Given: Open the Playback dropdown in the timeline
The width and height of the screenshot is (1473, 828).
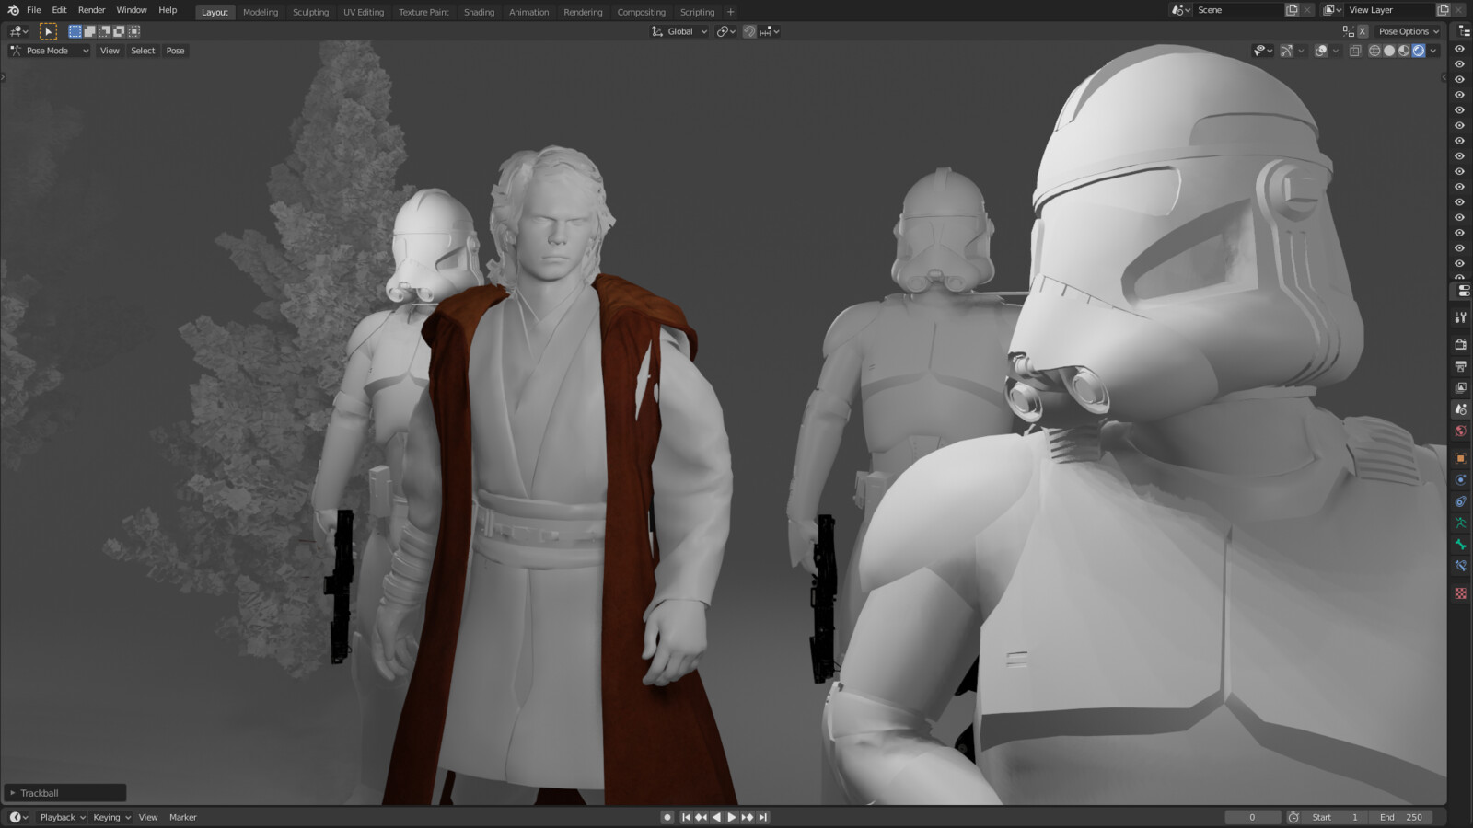Looking at the screenshot, I should [62, 817].
